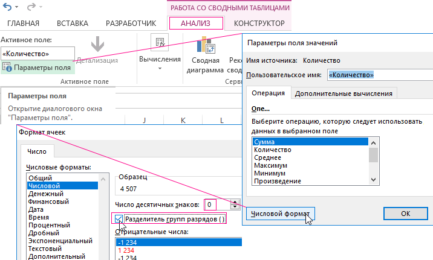Choose Максимум in the operation list
Viewport: 433px width, 260px height.
pyautogui.click(x=310, y=165)
